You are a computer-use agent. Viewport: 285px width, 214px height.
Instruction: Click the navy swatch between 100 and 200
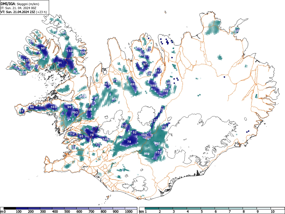click(x=22, y=208)
